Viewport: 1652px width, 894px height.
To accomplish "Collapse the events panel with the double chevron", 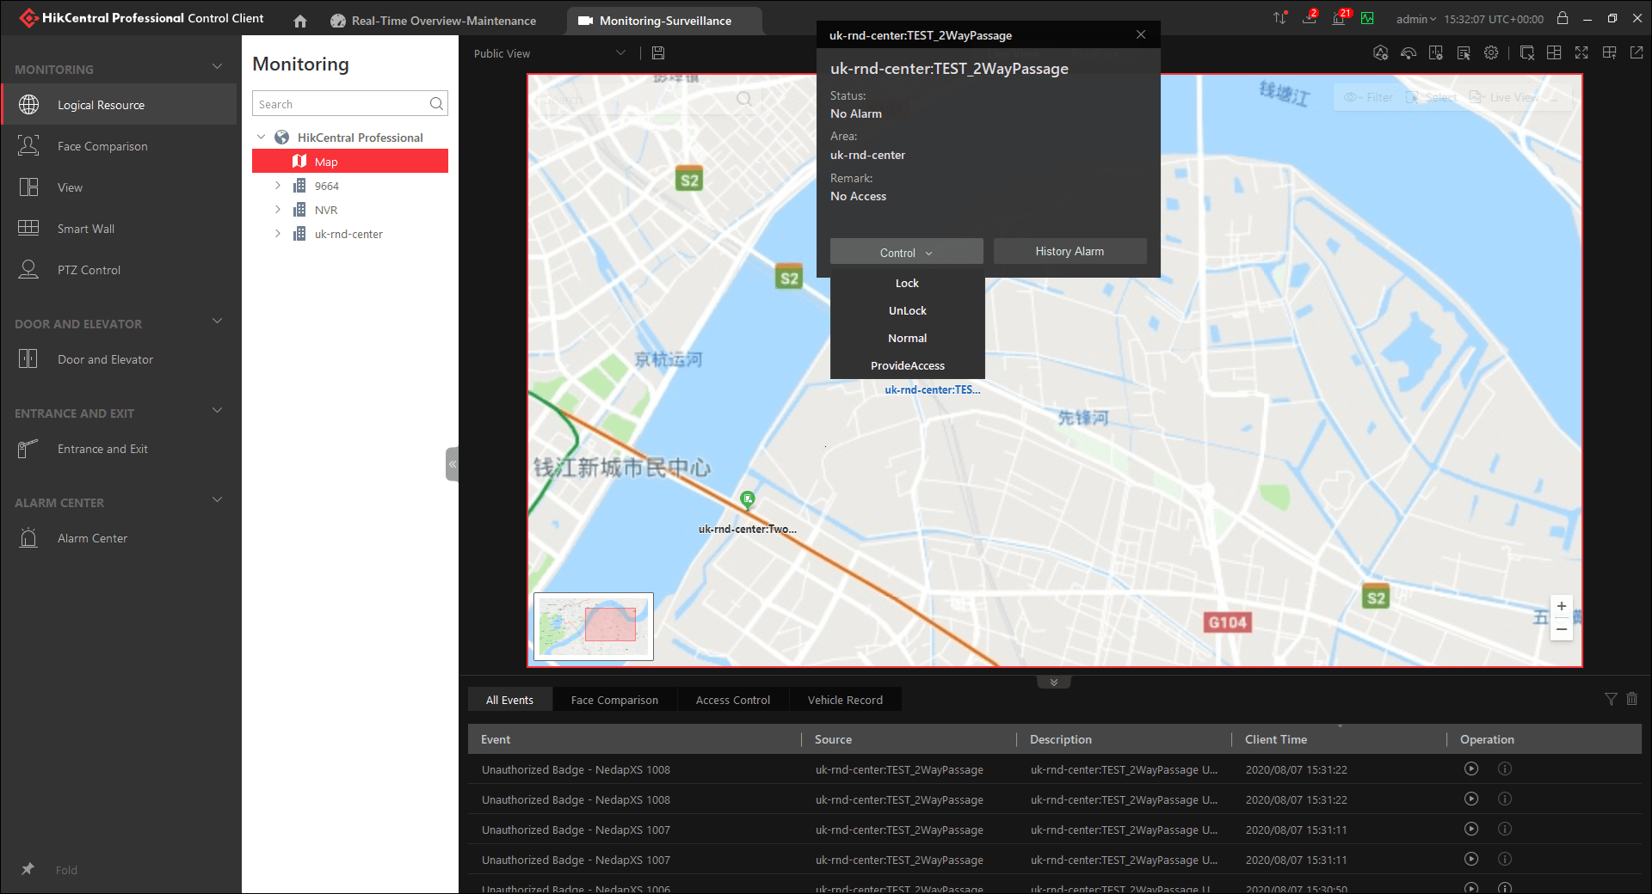I will pyautogui.click(x=1054, y=683).
